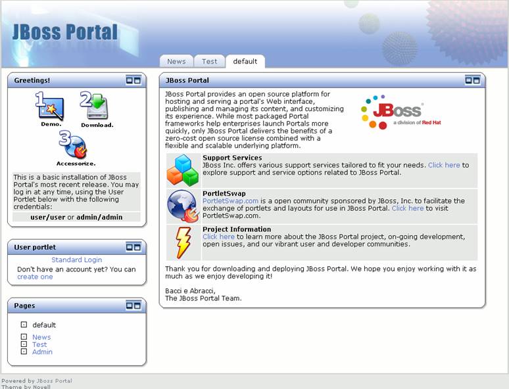This screenshot has width=509, height=389.
Task: Click 'Click here' under Project Information
Action: pyautogui.click(x=218, y=237)
